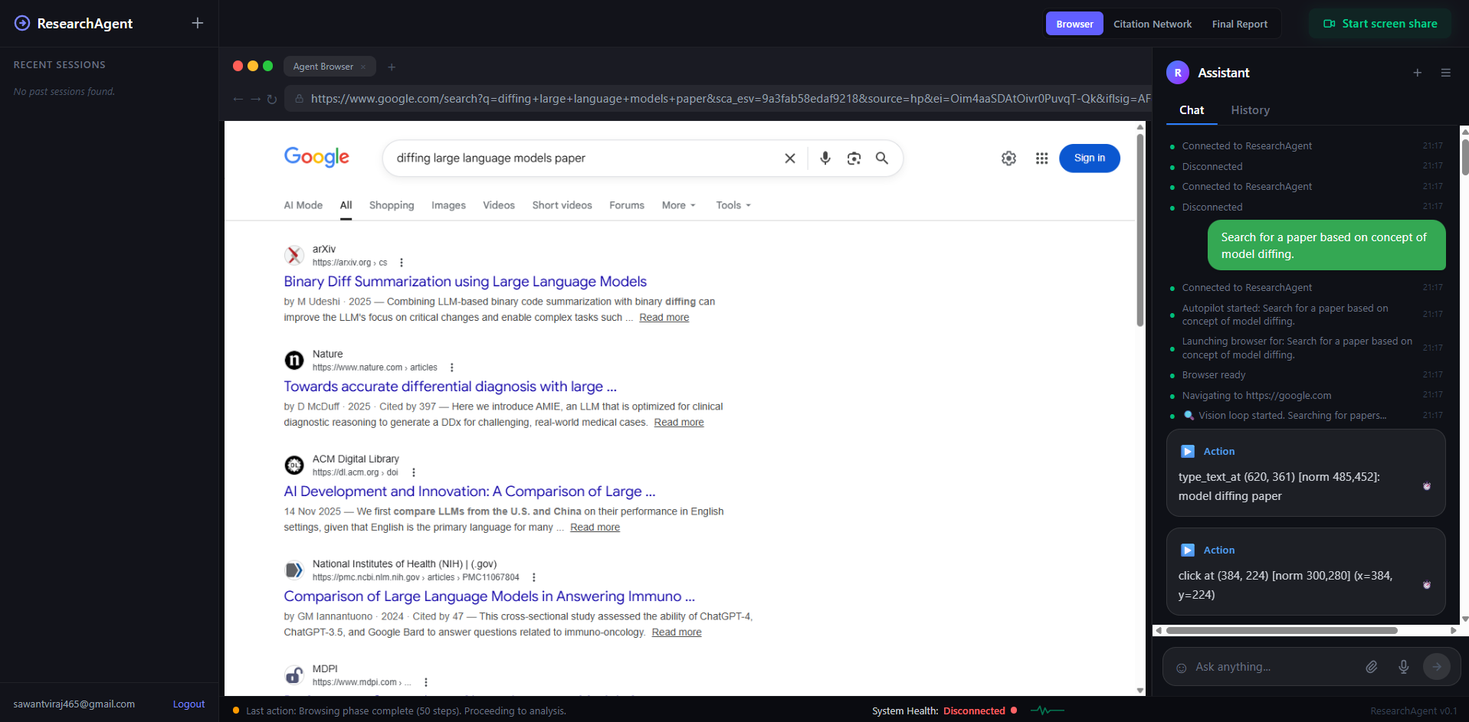Open Google quick settings gear
Image resolution: width=1469 pixels, height=722 pixels.
pos(1009,158)
